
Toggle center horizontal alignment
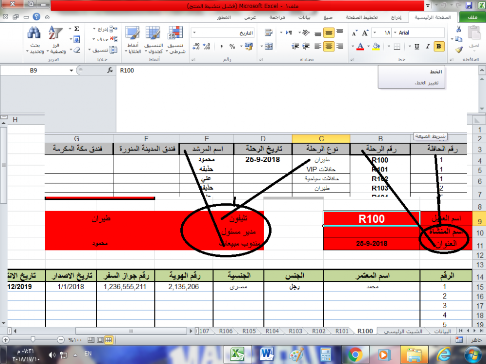329,47
